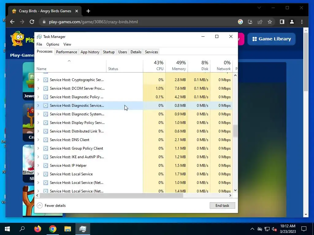Expand Service Host: Diagnostic Service row
This screenshot has width=314, height=235.
coord(38,106)
